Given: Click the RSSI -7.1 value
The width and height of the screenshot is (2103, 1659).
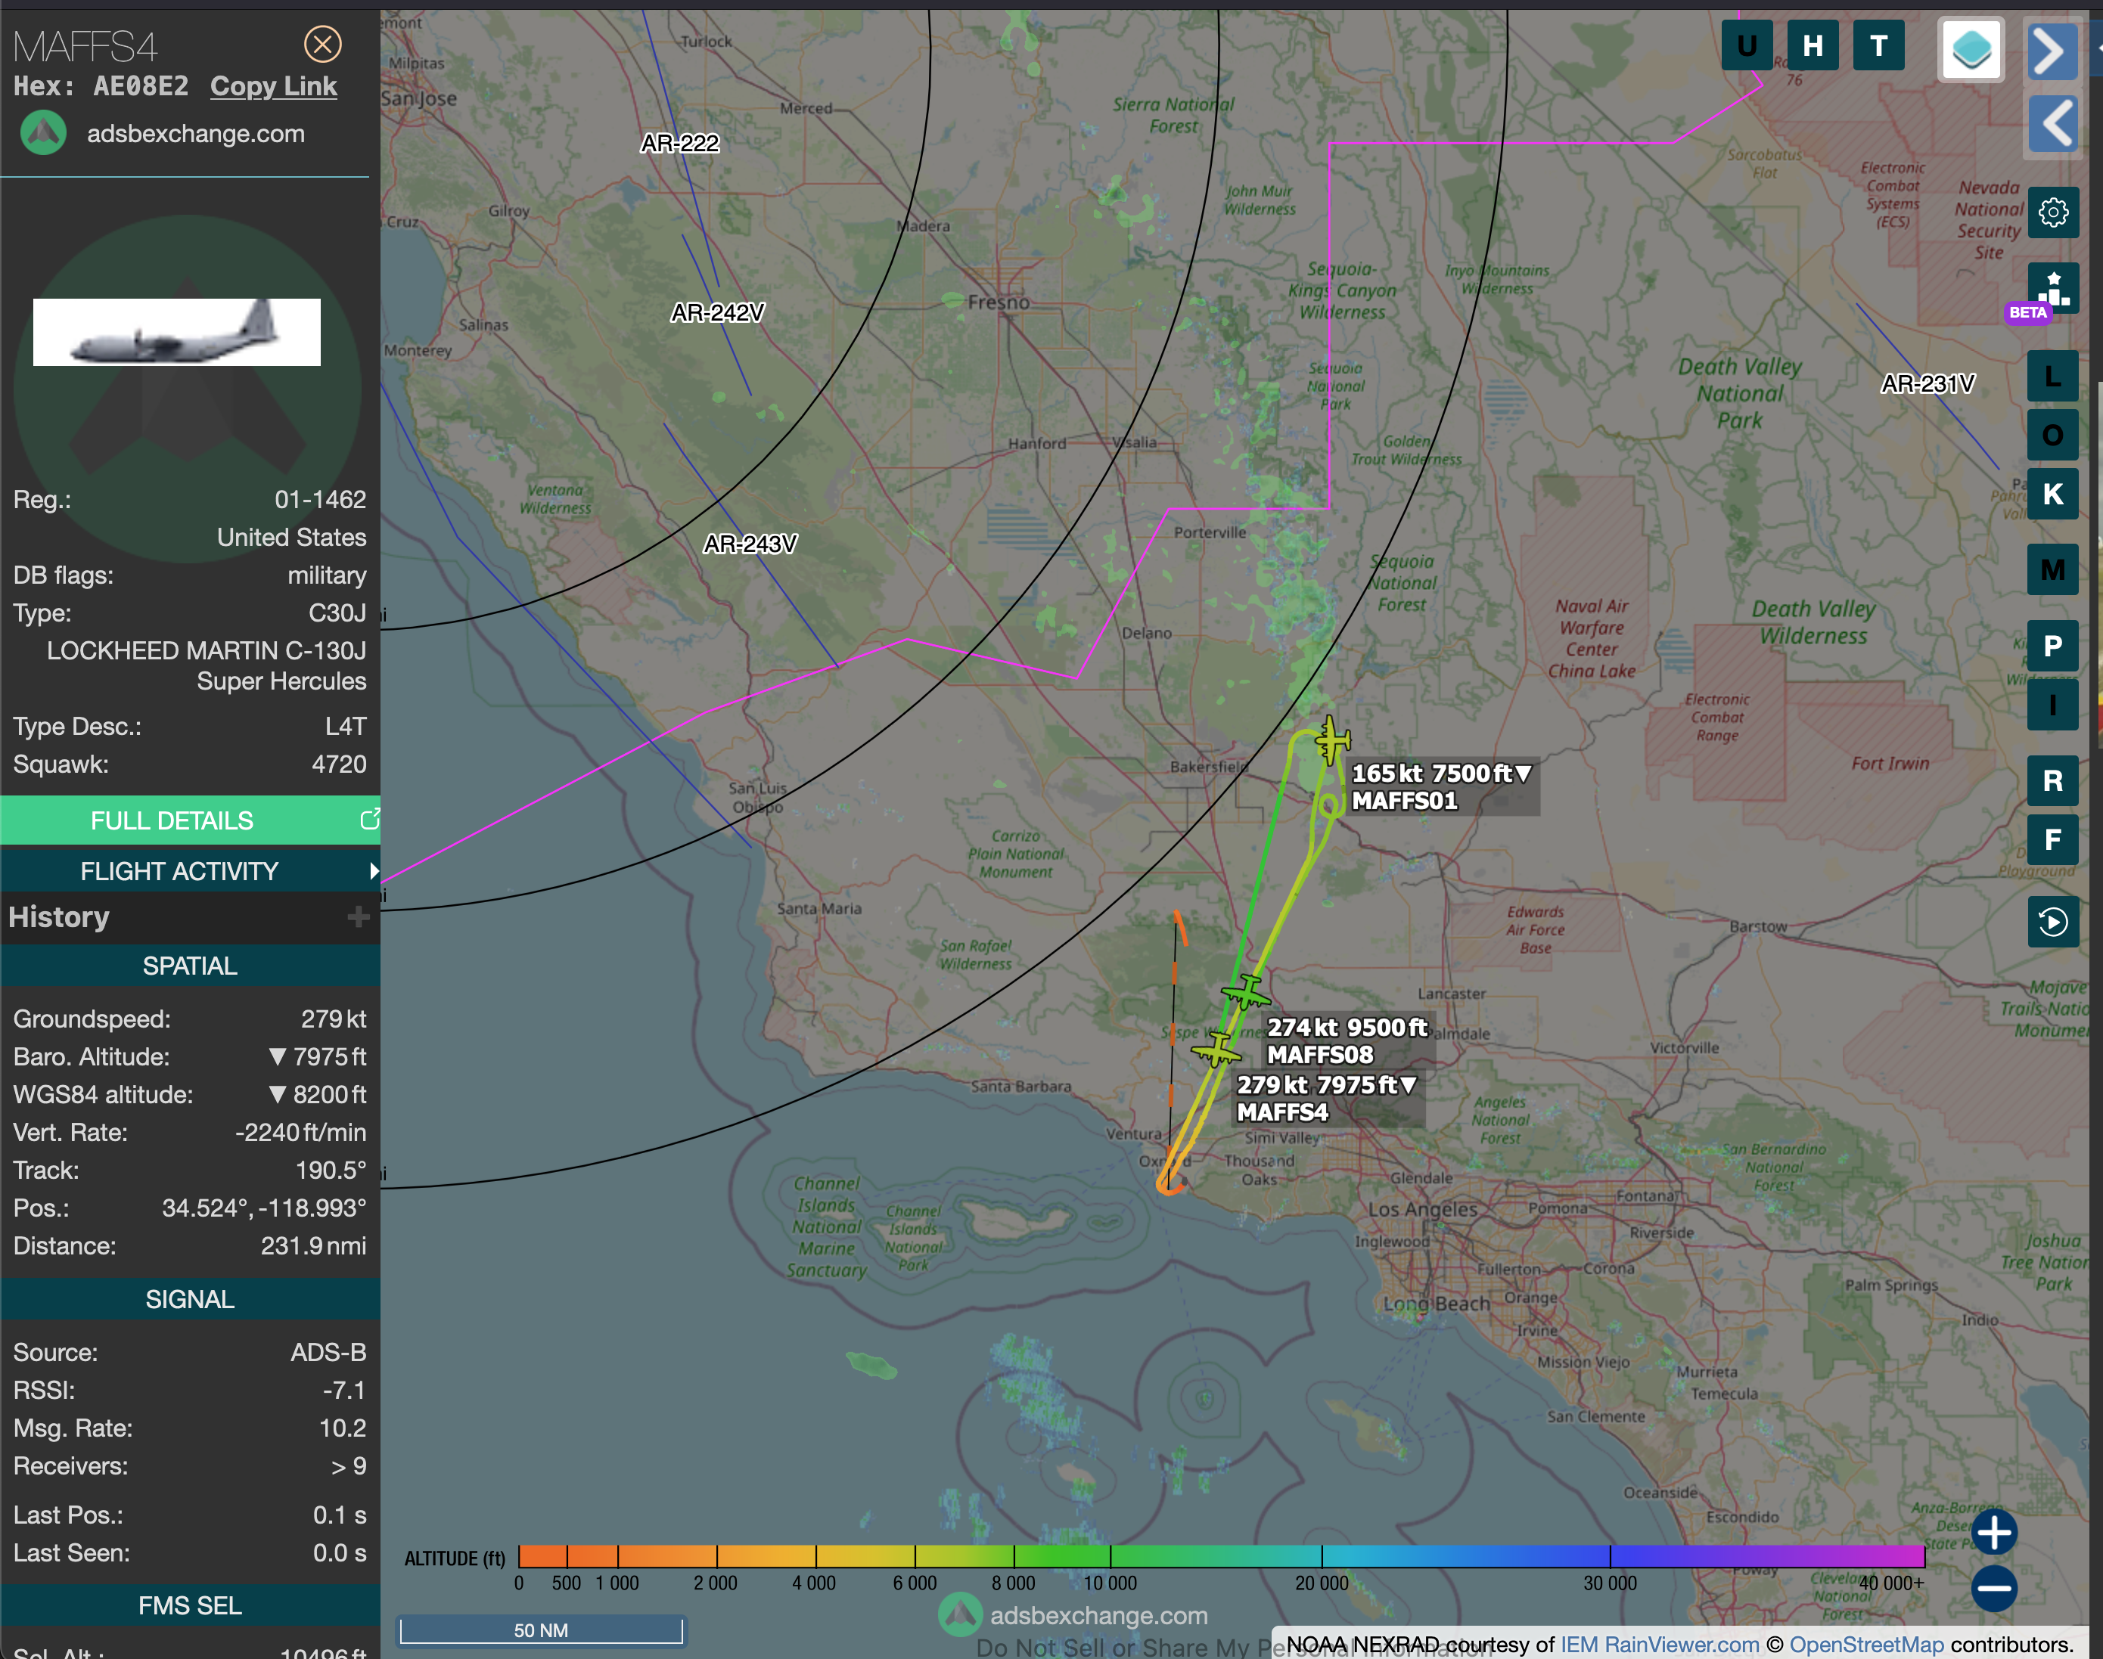Looking at the screenshot, I should click(x=345, y=1391).
